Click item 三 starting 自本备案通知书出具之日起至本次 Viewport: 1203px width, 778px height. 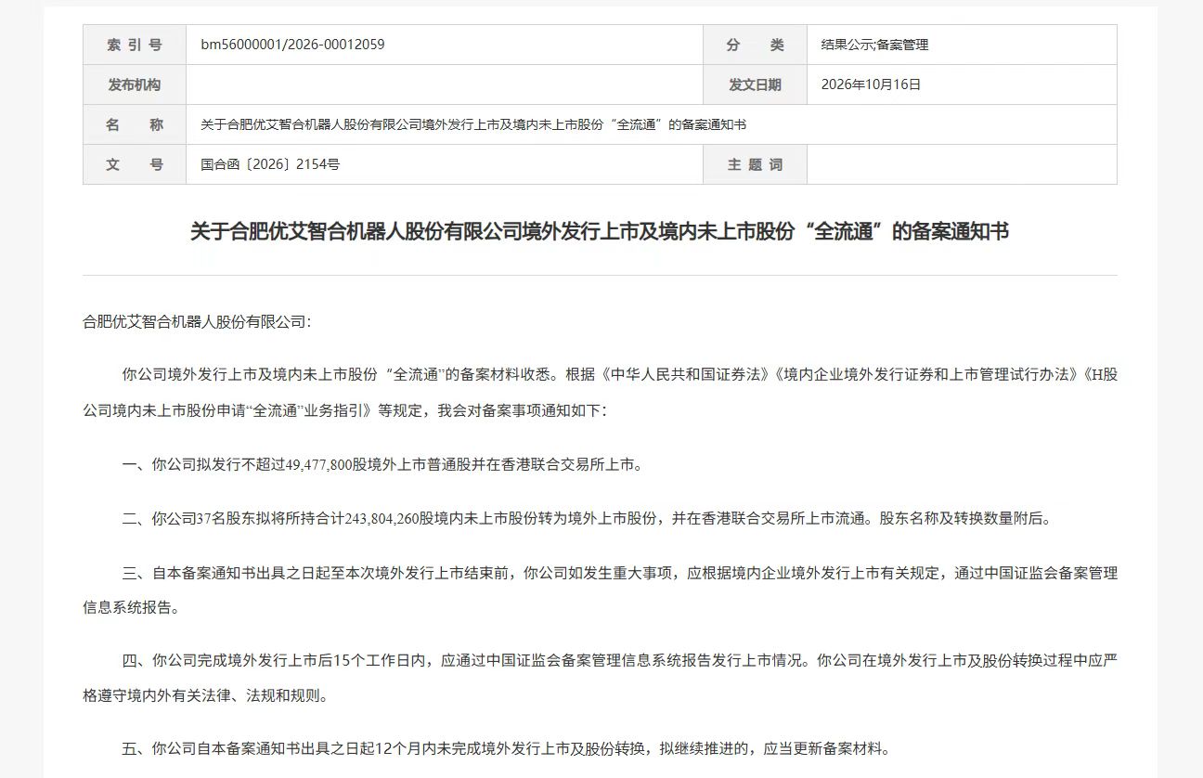(x=600, y=590)
